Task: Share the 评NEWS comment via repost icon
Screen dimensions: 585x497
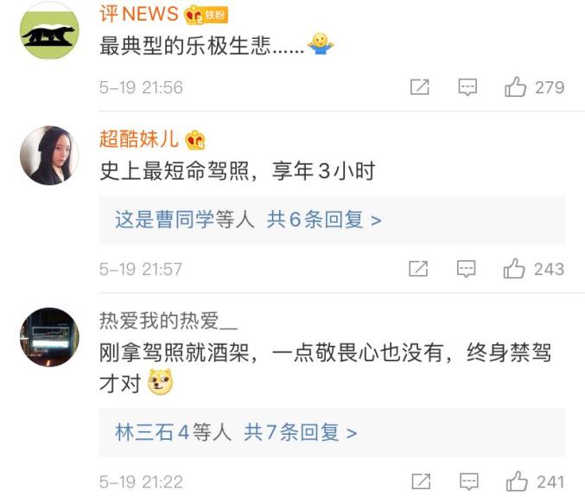Action: coord(419,87)
